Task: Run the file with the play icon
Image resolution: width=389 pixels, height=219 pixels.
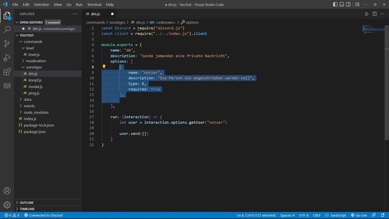Action: (367, 14)
